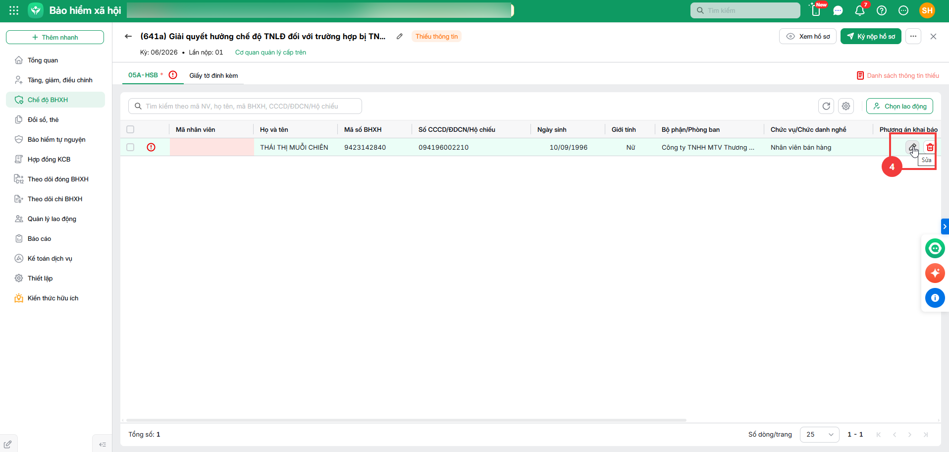Click the Ký nộp hồ sơ button
The image size is (949, 452).
pos(871,36)
